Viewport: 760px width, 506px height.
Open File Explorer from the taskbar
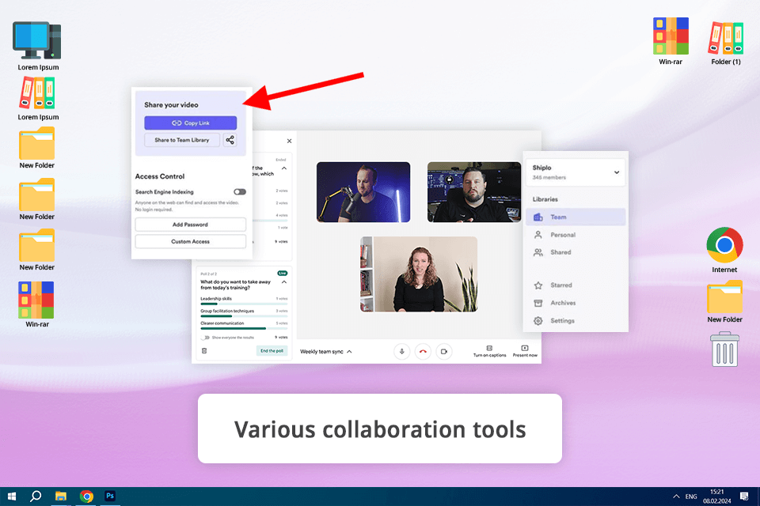click(61, 497)
